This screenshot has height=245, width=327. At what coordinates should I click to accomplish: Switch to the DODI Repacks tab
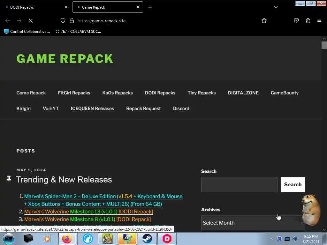[35, 7]
